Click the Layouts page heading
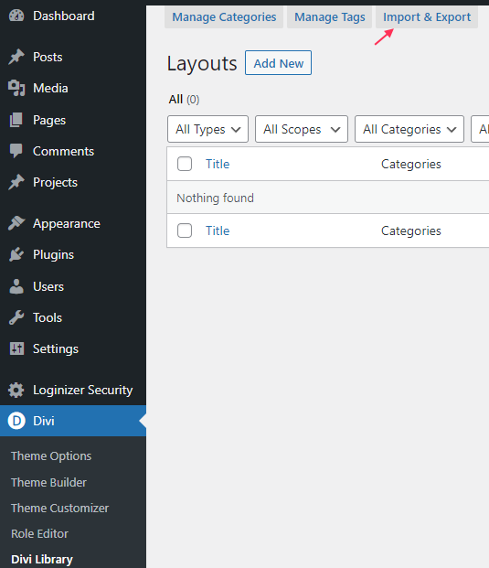The width and height of the screenshot is (489, 568). tap(202, 63)
